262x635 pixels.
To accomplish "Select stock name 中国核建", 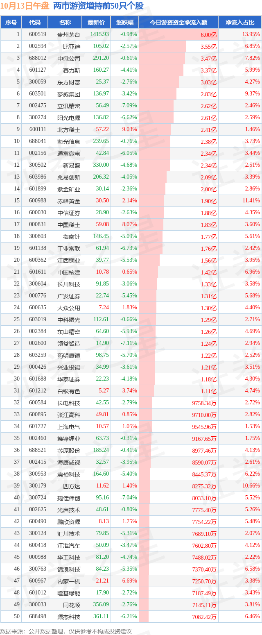I will [69, 272].
